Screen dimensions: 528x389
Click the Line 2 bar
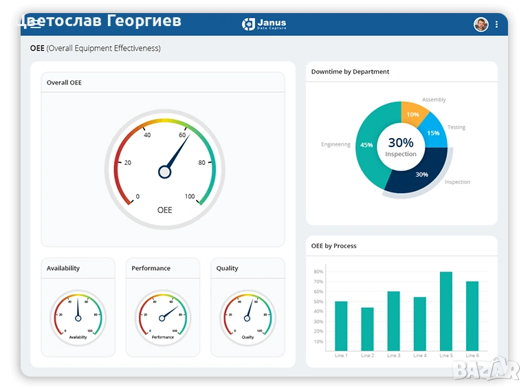[367, 329]
